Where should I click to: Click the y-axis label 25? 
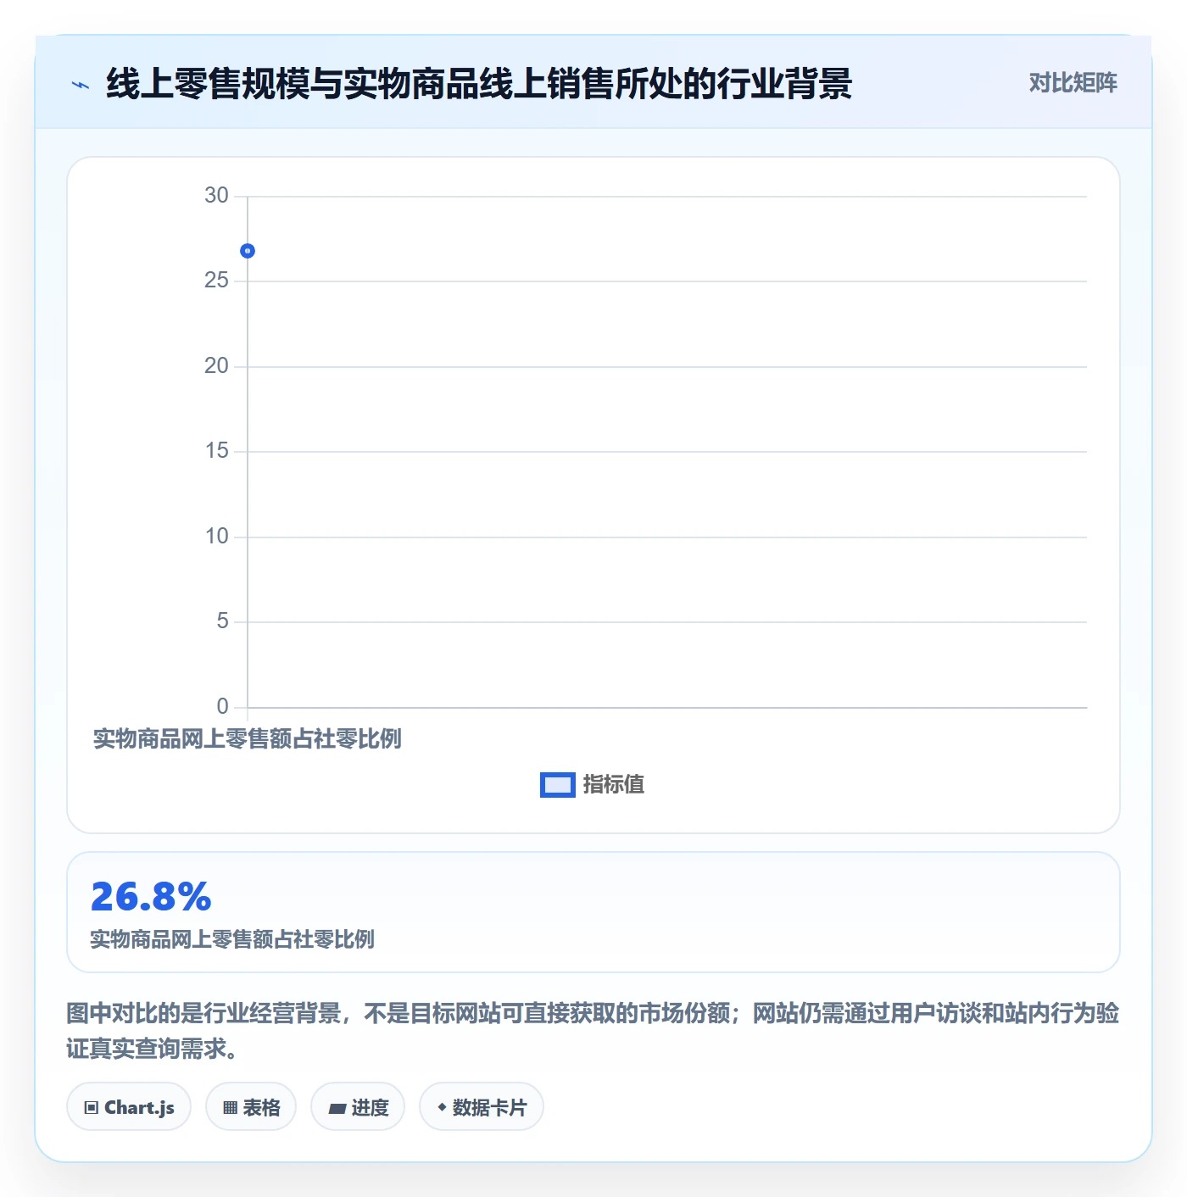pos(216,281)
